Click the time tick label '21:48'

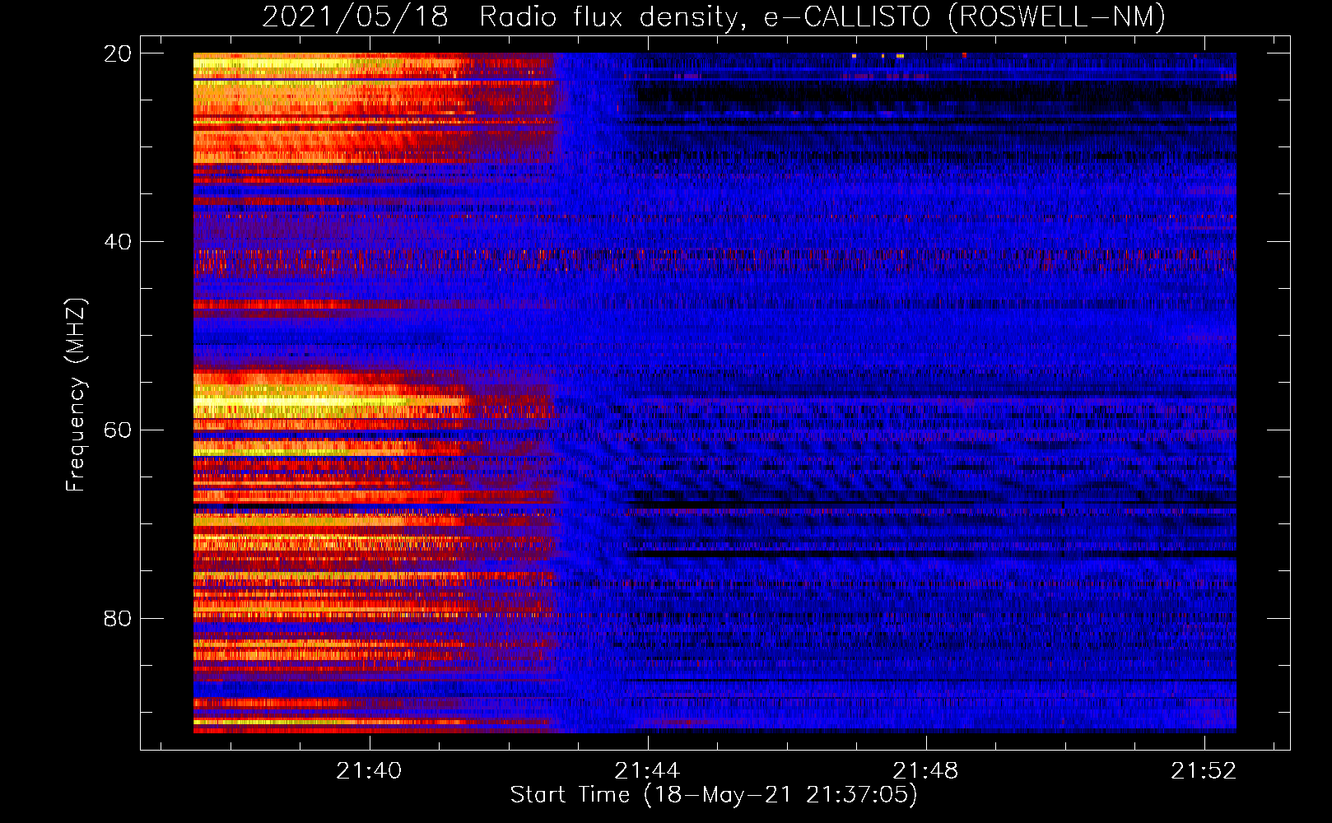(926, 770)
